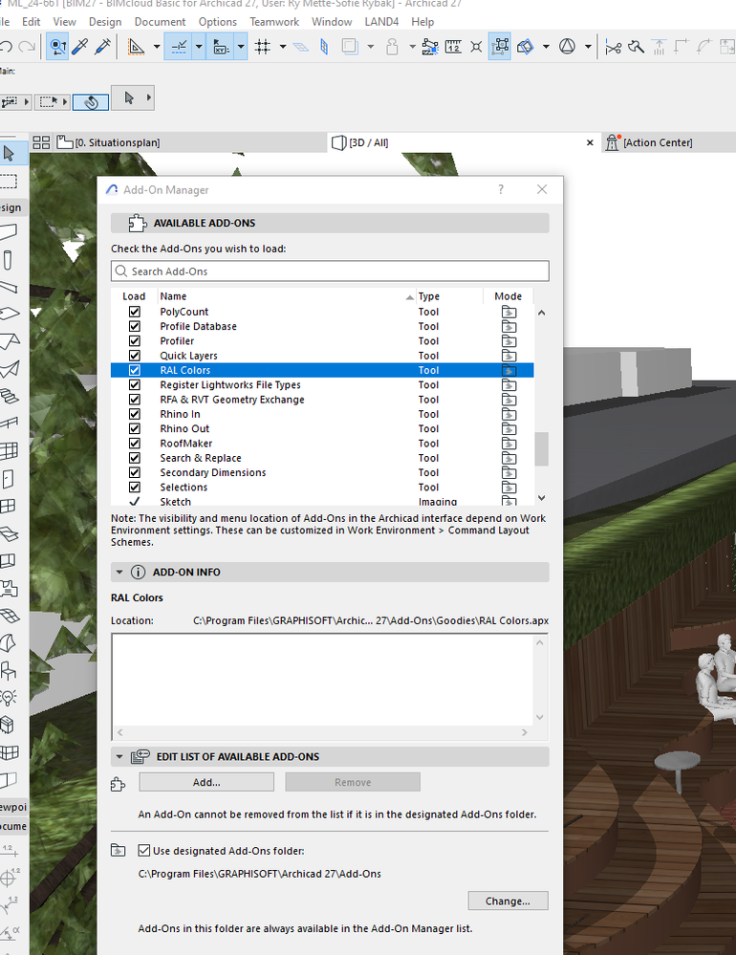Image resolution: width=736 pixels, height=955 pixels.
Task: Click the Pick Up Parameters eyedropper icon
Action: [x=80, y=47]
